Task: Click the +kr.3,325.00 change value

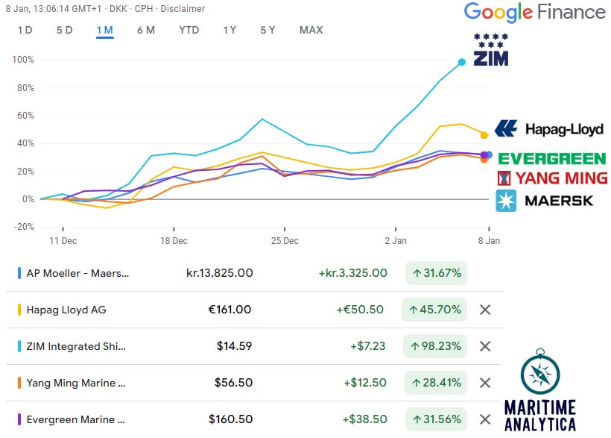Action: tap(352, 273)
